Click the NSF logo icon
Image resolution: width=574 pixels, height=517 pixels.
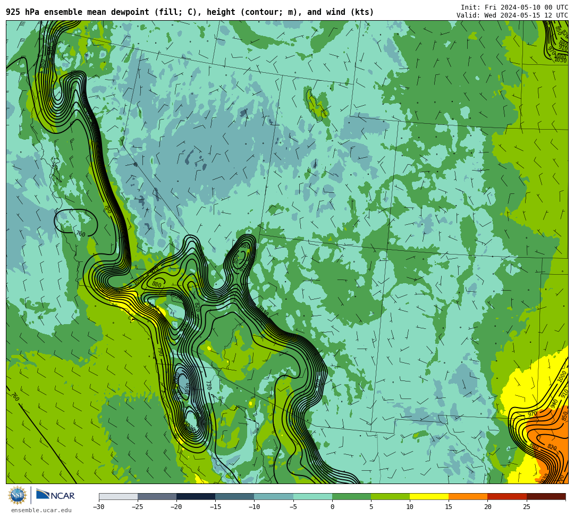click(17, 495)
